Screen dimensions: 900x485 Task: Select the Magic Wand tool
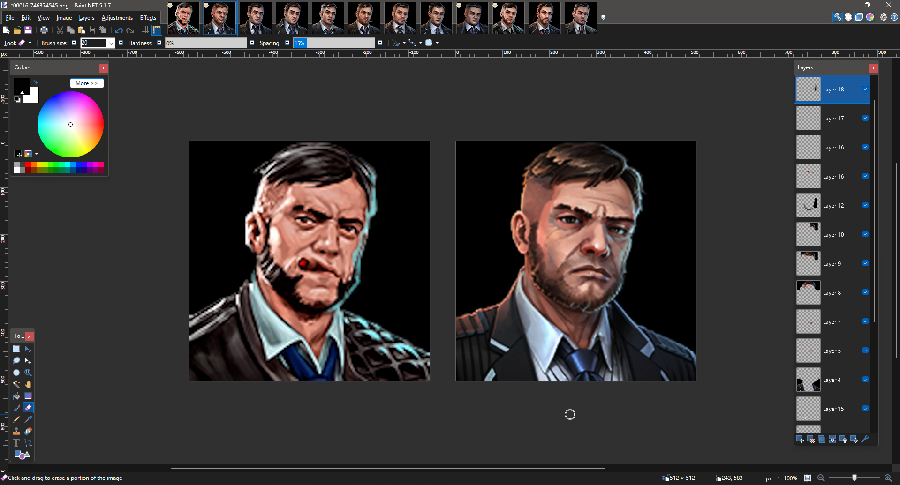coord(16,384)
